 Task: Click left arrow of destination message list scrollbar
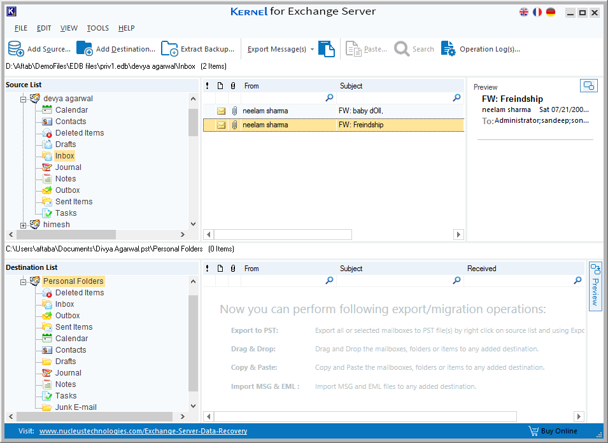[x=209, y=417]
